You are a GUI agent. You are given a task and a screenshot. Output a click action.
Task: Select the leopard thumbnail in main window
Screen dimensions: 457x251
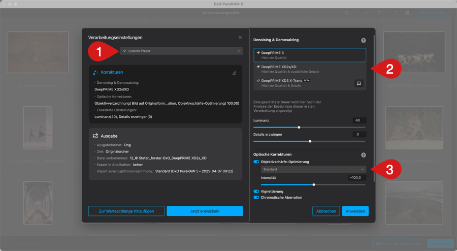pos(38,52)
